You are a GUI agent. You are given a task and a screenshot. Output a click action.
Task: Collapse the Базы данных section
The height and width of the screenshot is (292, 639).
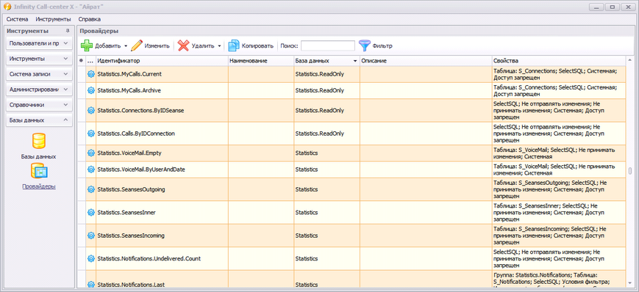39,120
